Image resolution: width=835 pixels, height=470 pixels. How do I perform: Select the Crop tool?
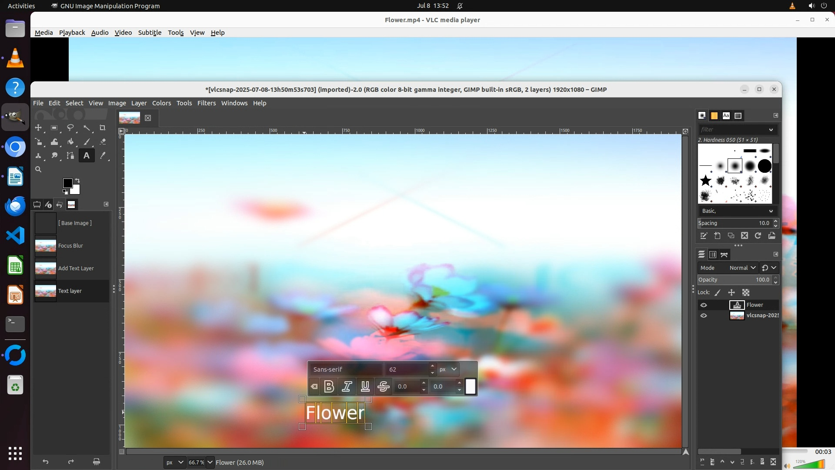(x=102, y=128)
